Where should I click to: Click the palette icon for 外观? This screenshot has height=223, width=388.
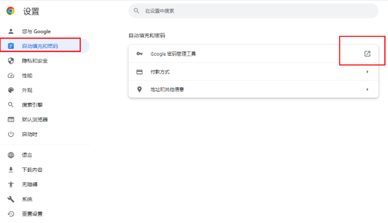tap(11, 90)
